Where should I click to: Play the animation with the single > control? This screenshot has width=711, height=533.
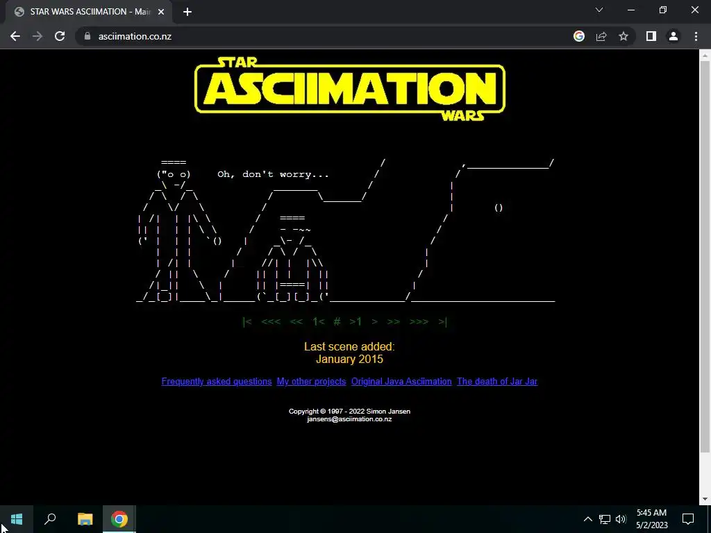(374, 322)
